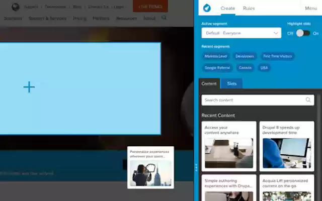Click the search magnifier in content search
This screenshot has width=322, height=201.
point(308,100)
